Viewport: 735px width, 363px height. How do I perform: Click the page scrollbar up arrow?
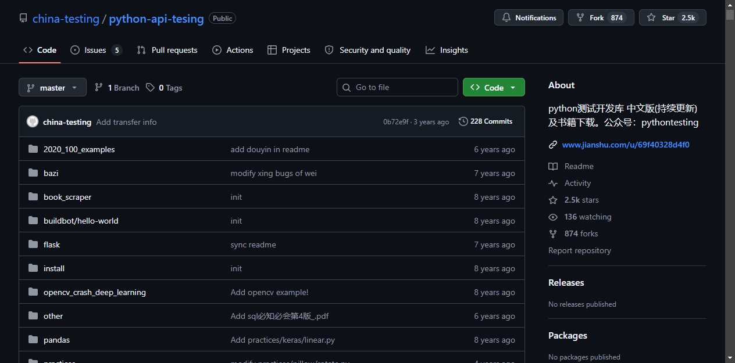[x=730, y=5]
